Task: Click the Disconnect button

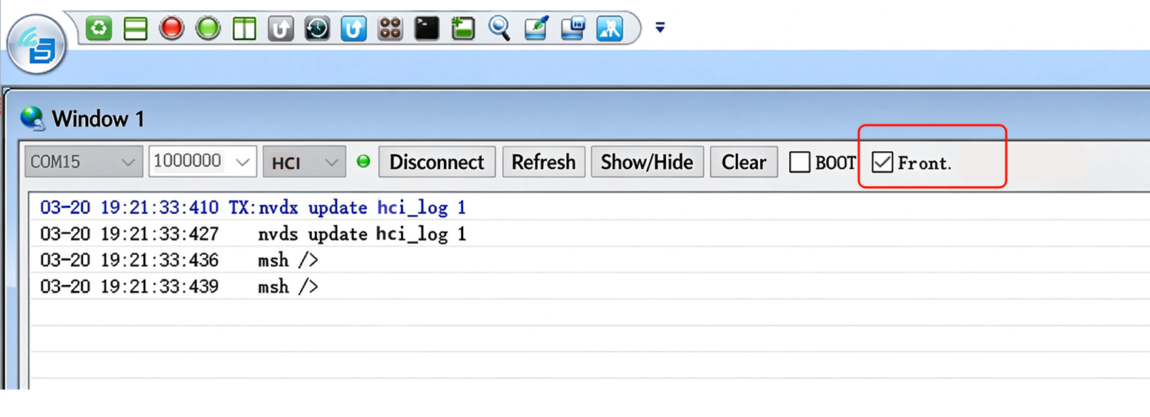Action: (437, 161)
